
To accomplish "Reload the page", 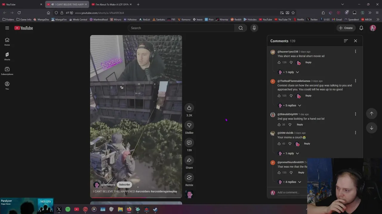I will point(19,13).
